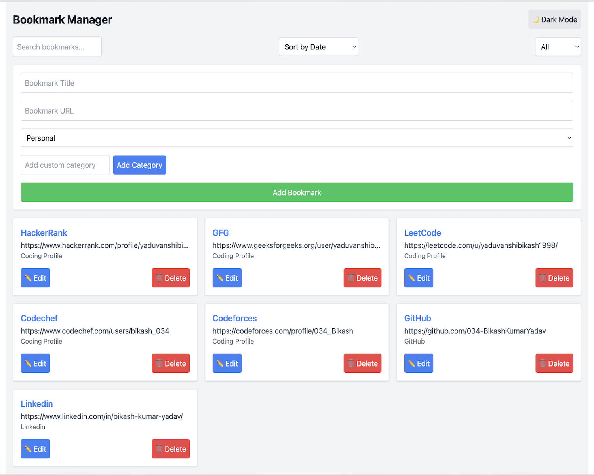This screenshot has height=475, width=594.
Task: Click the linkedin.com URL text
Action: coord(102,416)
